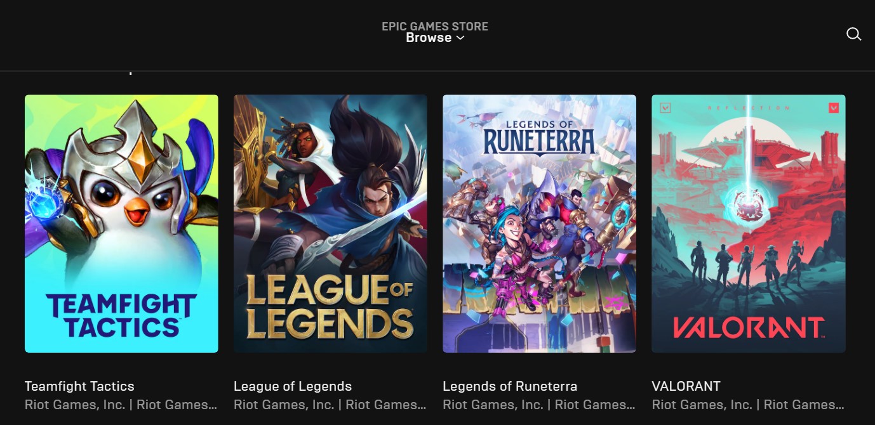Open the Legends of Runeterra cover art
The height and width of the screenshot is (425, 875).
point(539,224)
